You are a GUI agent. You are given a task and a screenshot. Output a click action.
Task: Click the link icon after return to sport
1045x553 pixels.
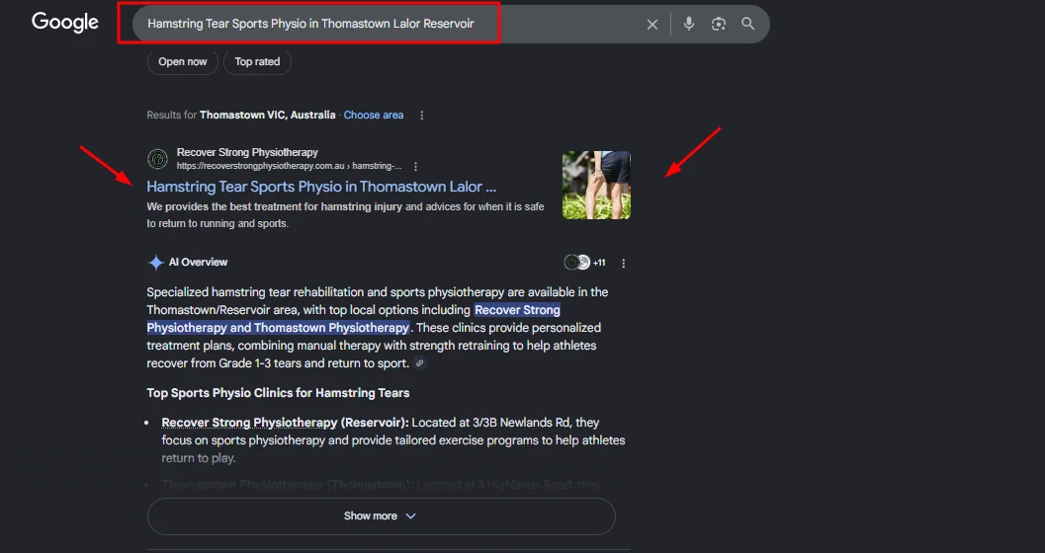420,363
